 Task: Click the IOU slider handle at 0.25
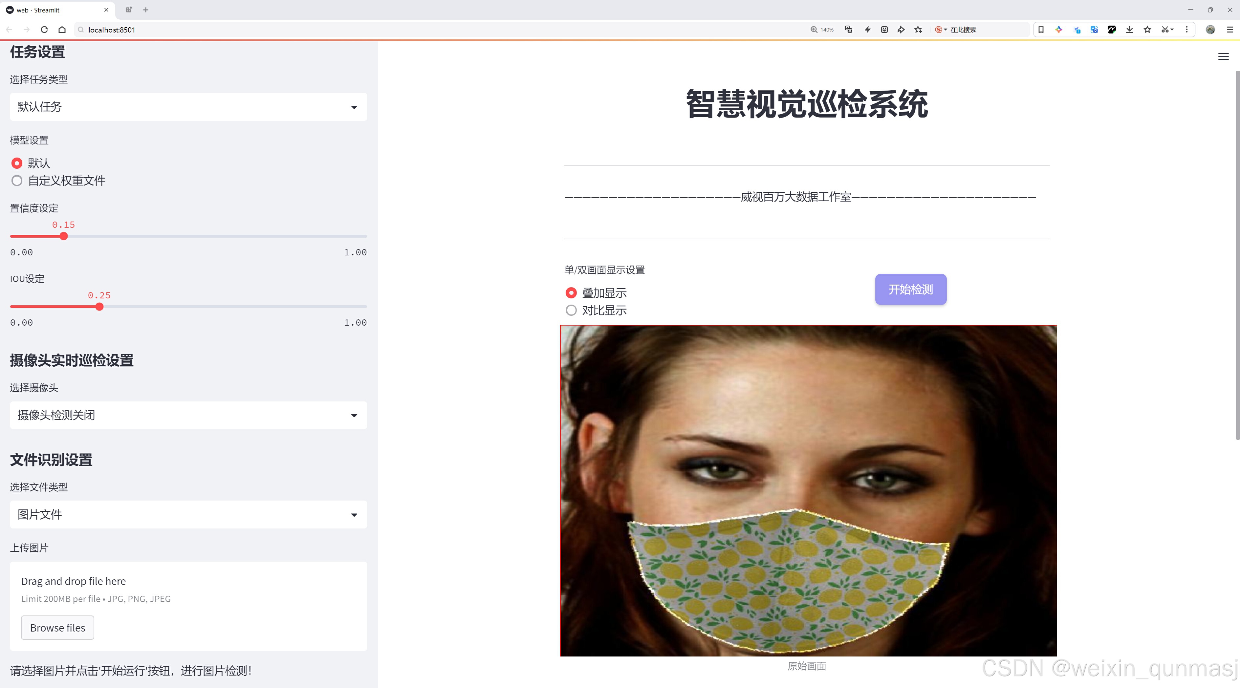[x=100, y=307]
